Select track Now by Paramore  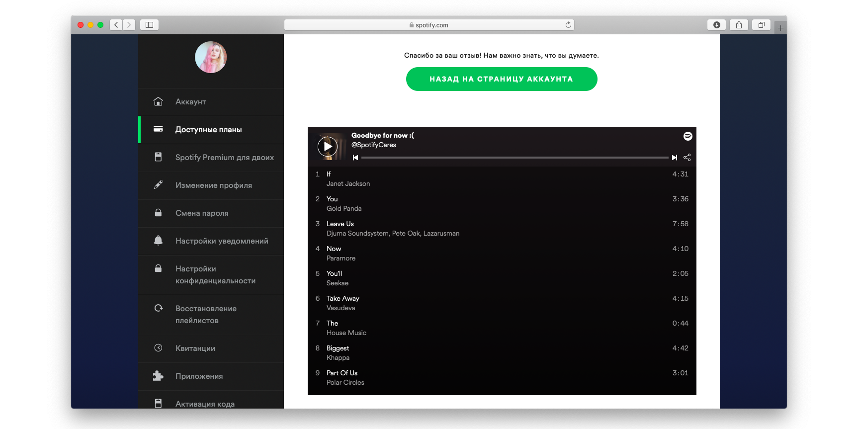click(502, 254)
